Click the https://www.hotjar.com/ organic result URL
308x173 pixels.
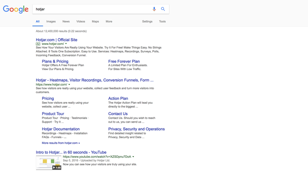(x=51, y=84)
